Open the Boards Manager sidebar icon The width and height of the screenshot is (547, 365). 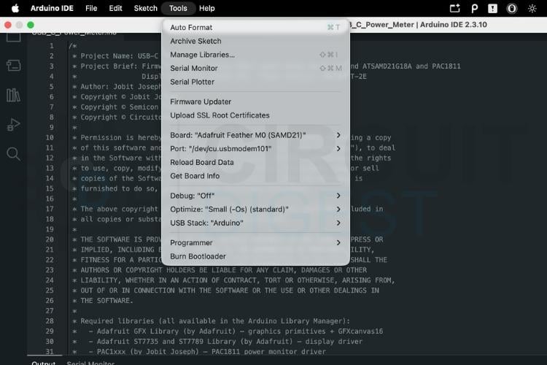pos(14,65)
